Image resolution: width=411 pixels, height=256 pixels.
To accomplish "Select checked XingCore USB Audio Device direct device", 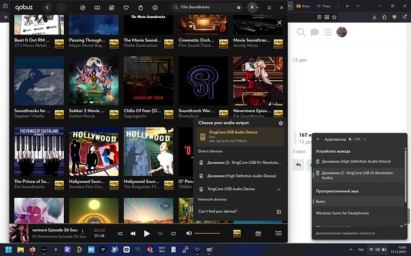I will [x=240, y=189].
